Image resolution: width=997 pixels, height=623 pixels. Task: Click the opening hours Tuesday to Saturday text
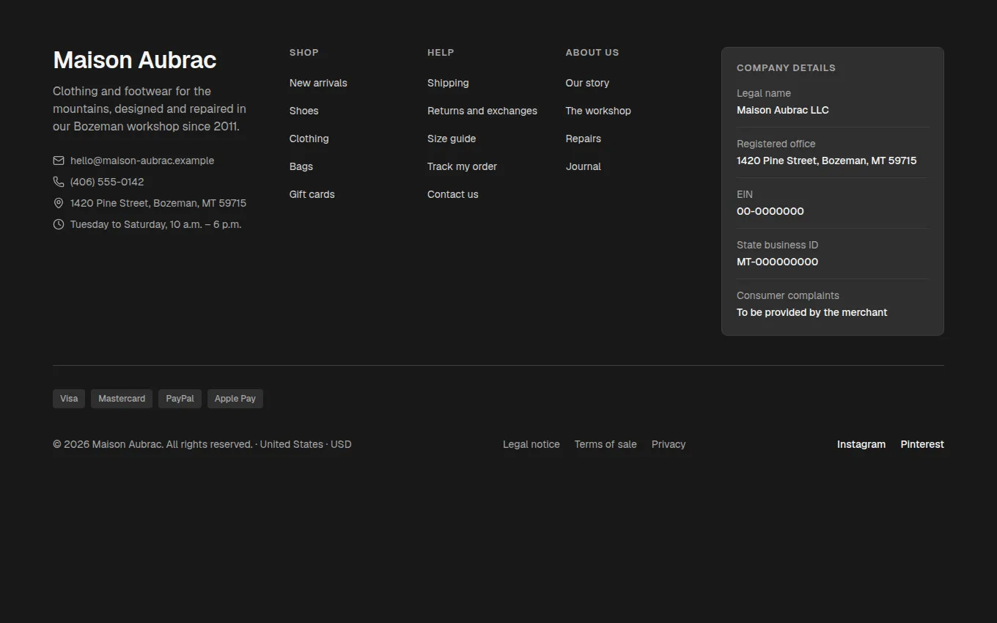click(x=155, y=224)
